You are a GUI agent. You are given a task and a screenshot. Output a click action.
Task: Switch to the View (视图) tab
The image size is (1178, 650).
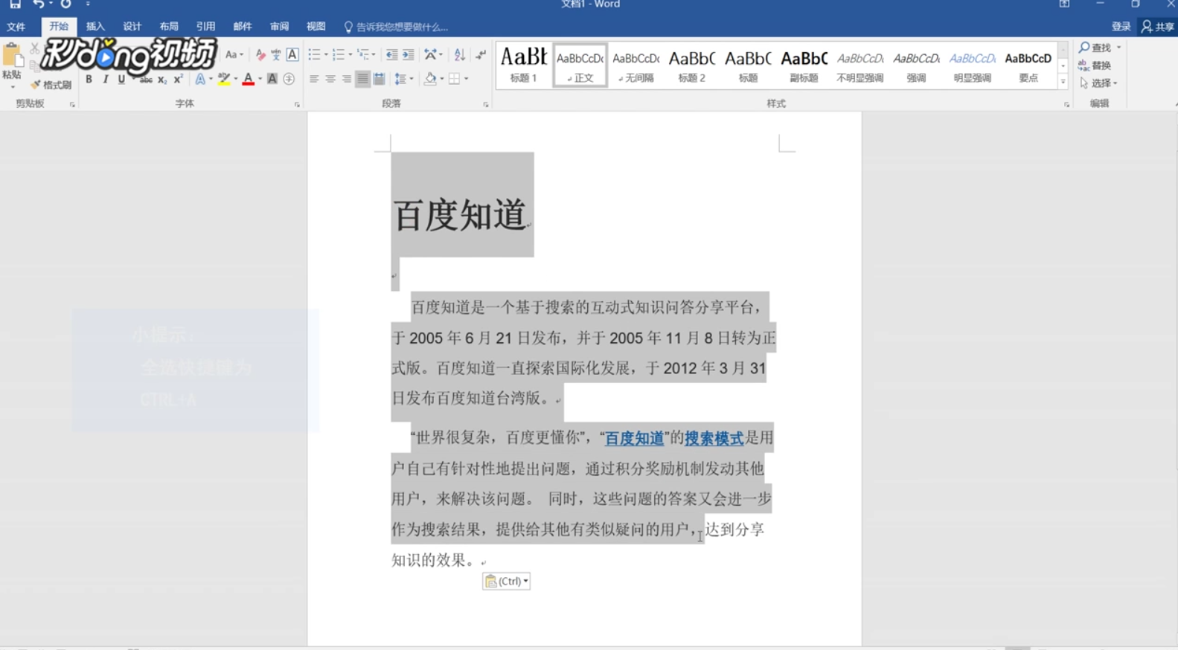tap(316, 27)
